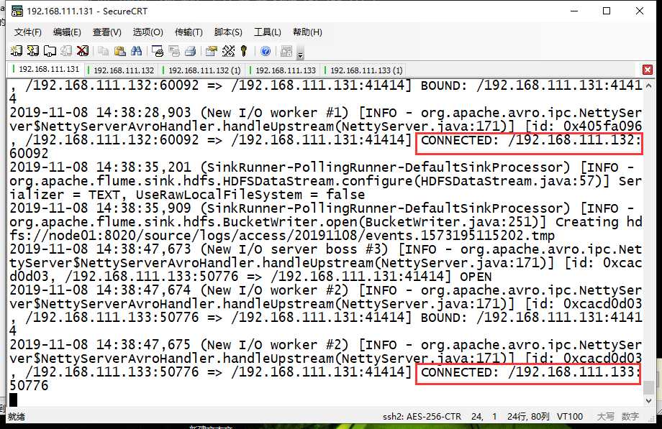The width and height of the screenshot is (662, 429).
Task: Click the 2019-11-08 14:38:35,909 timestamp
Action: (101, 208)
